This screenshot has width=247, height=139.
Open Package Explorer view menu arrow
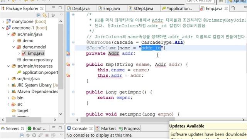[x=61, y=15]
